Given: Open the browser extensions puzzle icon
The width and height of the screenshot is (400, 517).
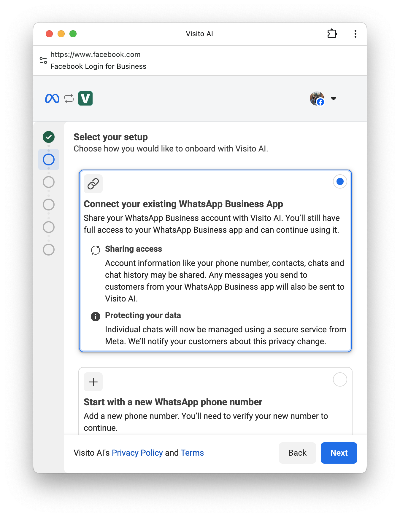Looking at the screenshot, I should coord(332,33).
